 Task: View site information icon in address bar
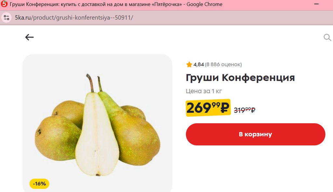pyautogui.click(x=7, y=18)
